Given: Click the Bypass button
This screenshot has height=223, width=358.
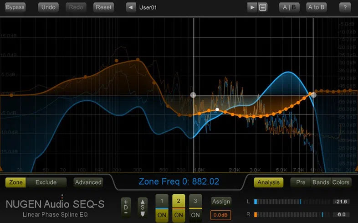Looking at the screenshot, I should pos(15,7).
